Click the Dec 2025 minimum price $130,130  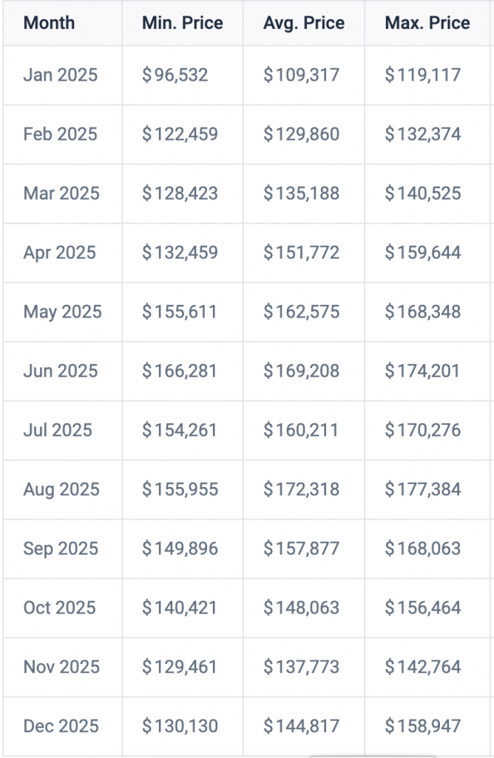(x=180, y=726)
